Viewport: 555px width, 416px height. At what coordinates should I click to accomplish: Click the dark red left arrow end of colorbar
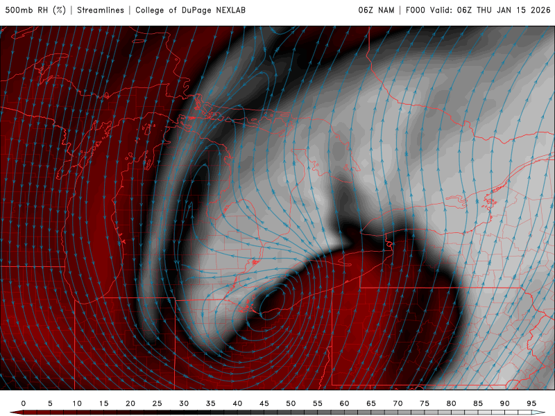(16, 413)
